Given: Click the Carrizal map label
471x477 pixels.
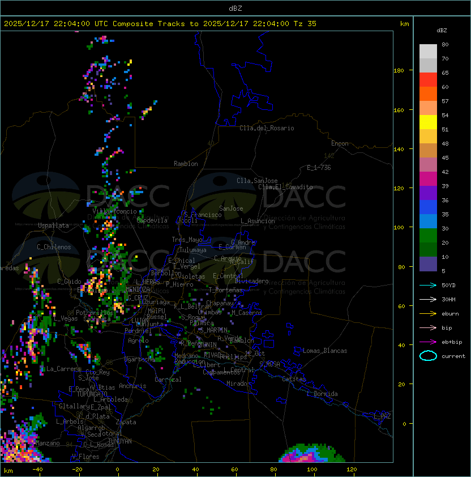Looking at the screenshot, I should pos(168,380).
